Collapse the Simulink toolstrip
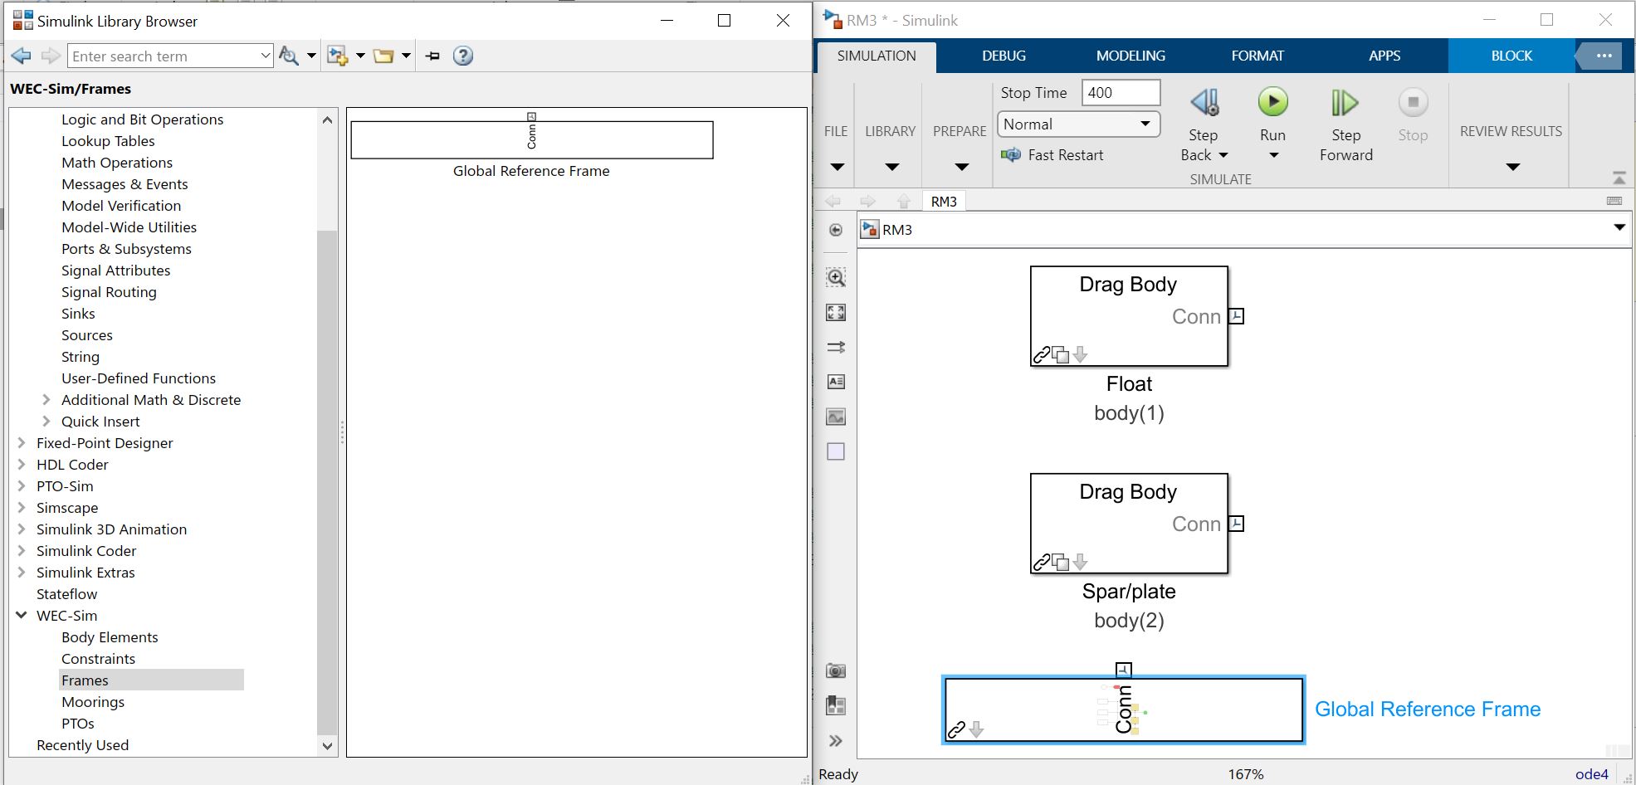Viewport: 1636px width, 785px height. [1619, 178]
